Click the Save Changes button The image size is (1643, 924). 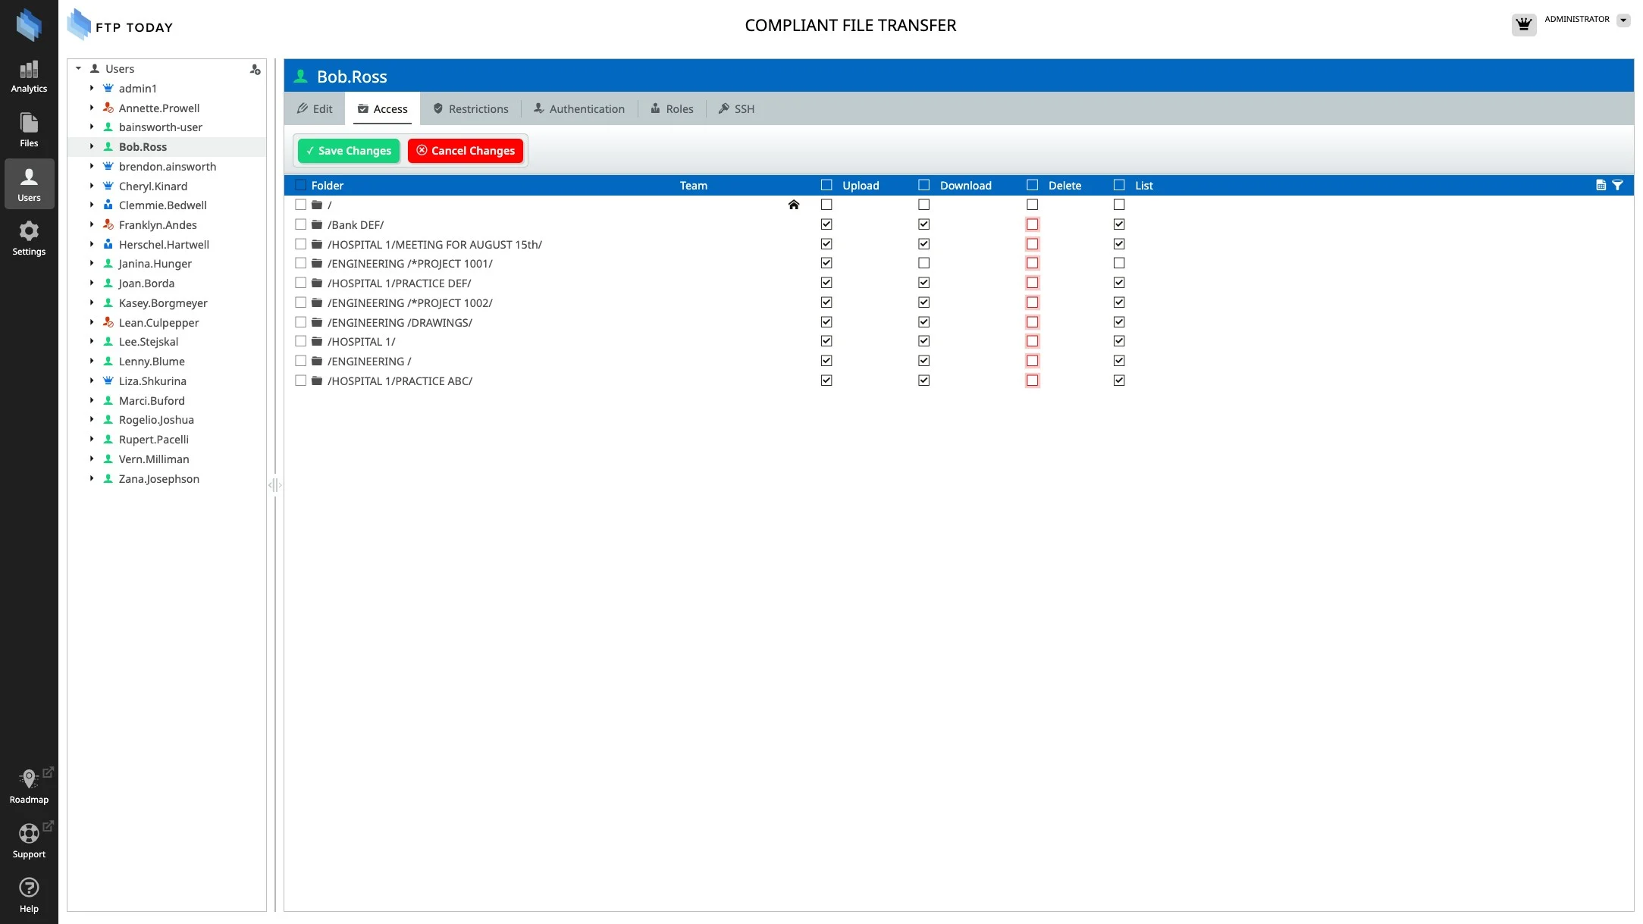(349, 151)
